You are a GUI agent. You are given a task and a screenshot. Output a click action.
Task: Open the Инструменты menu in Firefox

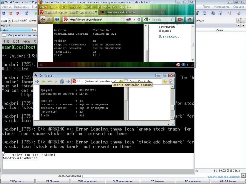tap(108, 7)
